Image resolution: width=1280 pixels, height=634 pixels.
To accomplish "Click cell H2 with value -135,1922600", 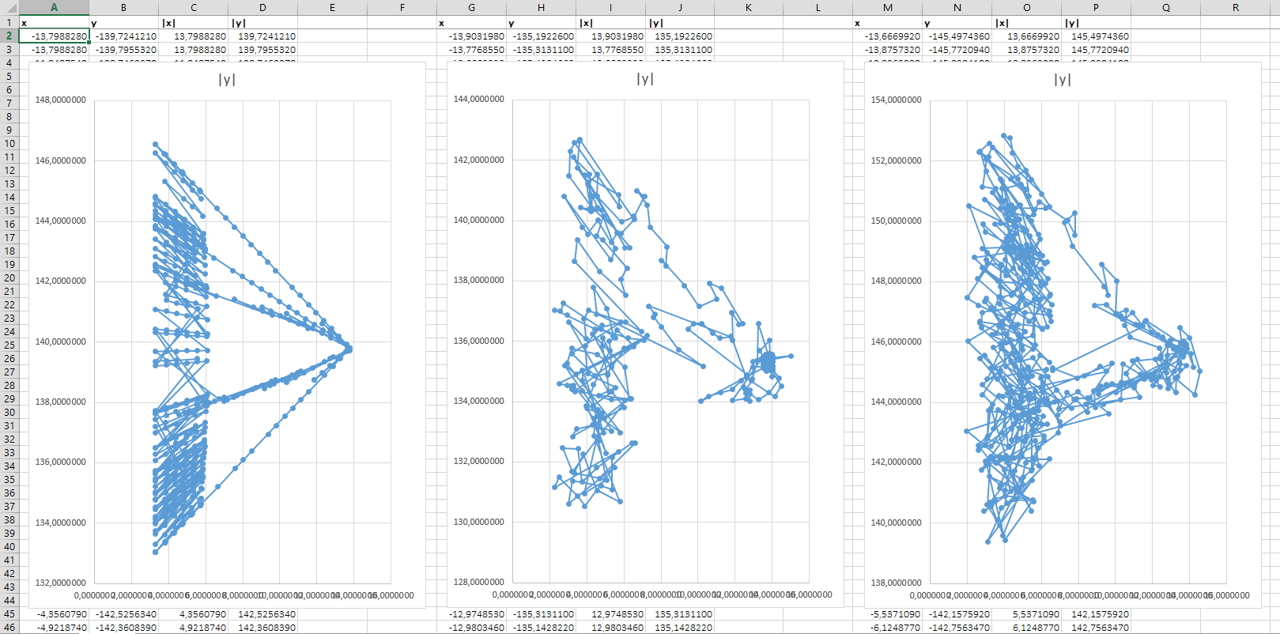I will [x=541, y=36].
